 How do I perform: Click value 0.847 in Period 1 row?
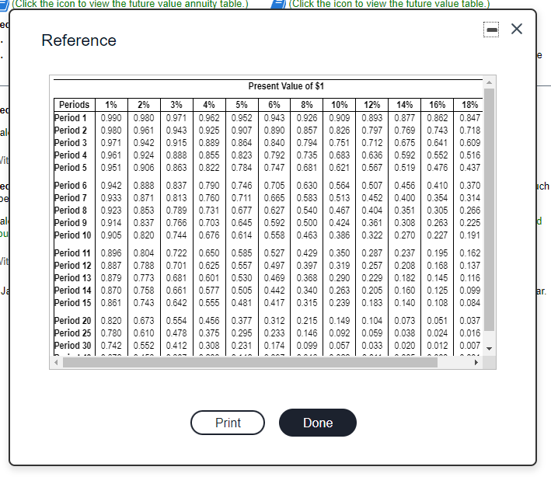click(x=470, y=117)
